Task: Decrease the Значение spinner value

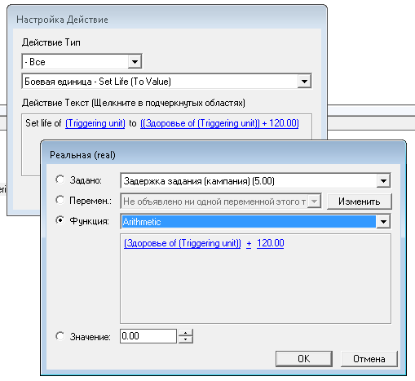Action: pos(186,339)
